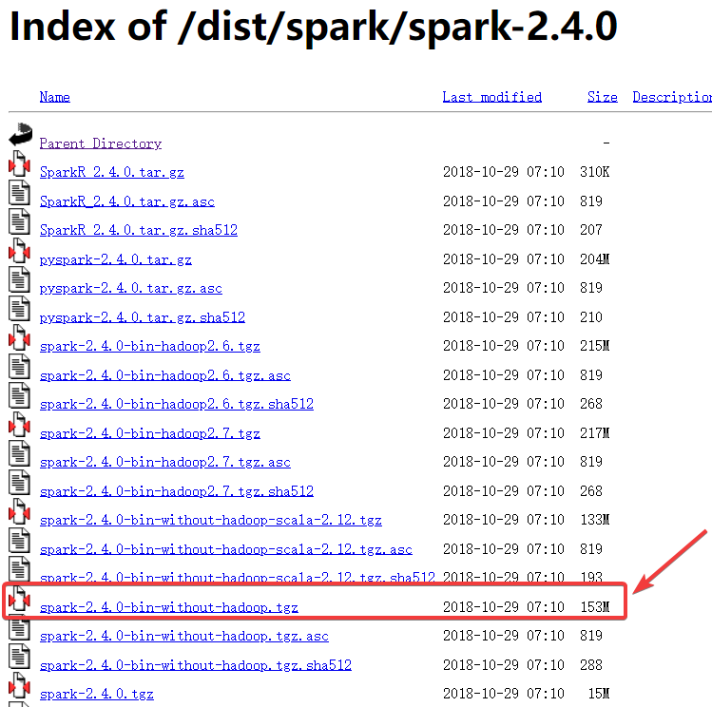Click the 204M size value

[x=594, y=259]
